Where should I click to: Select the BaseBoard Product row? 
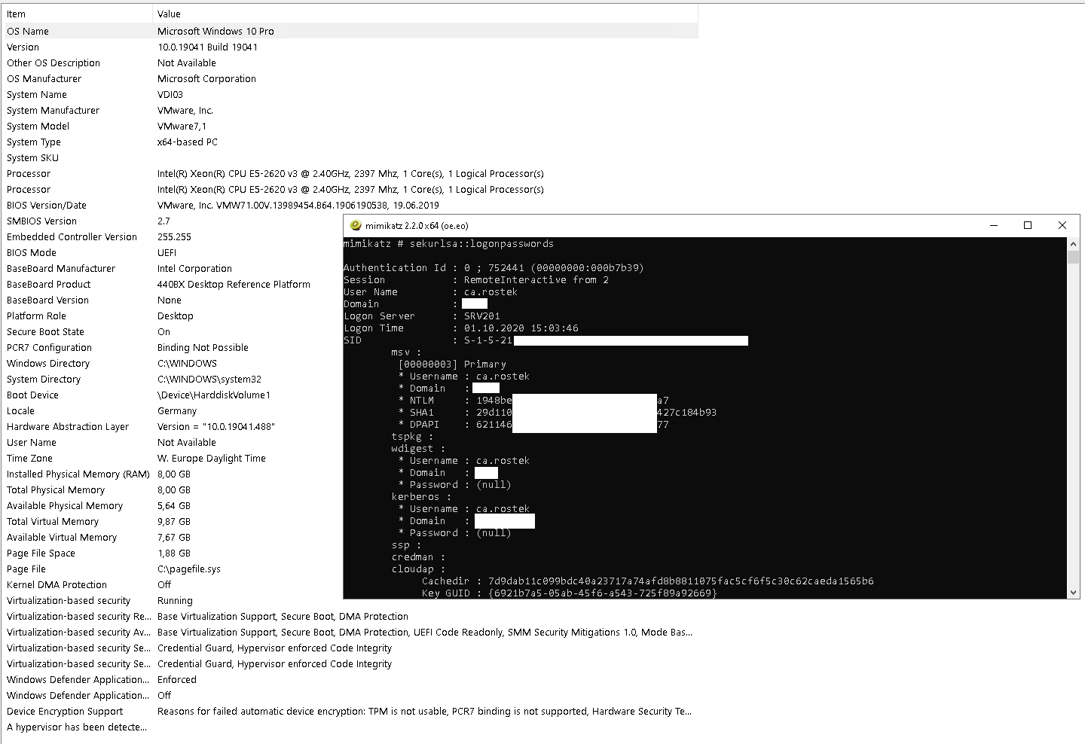[172, 284]
